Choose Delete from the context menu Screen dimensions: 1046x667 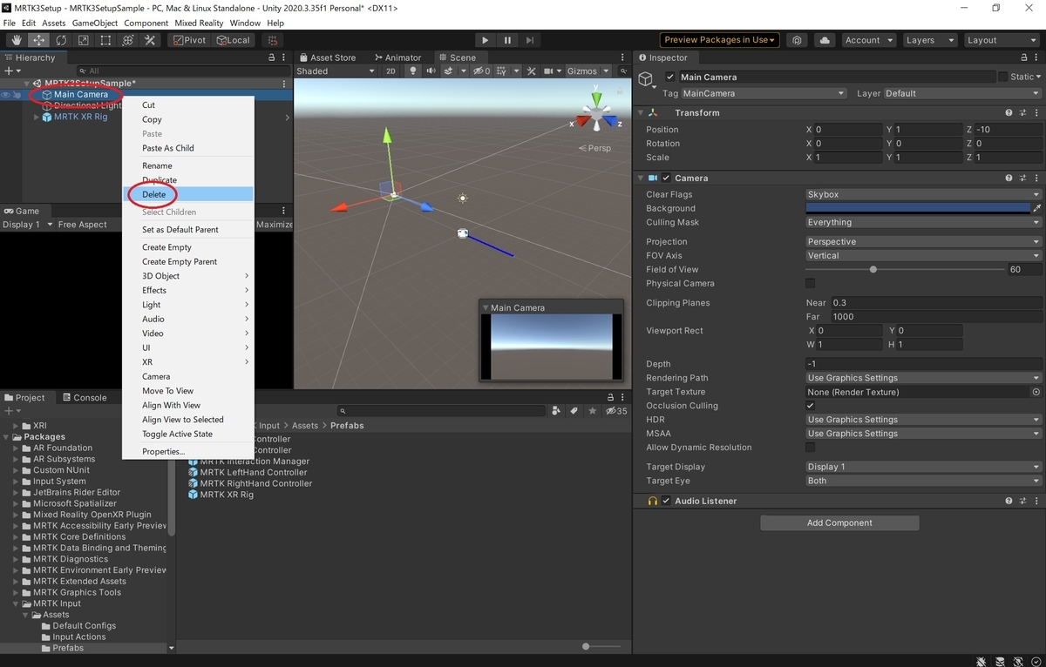coord(188,194)
